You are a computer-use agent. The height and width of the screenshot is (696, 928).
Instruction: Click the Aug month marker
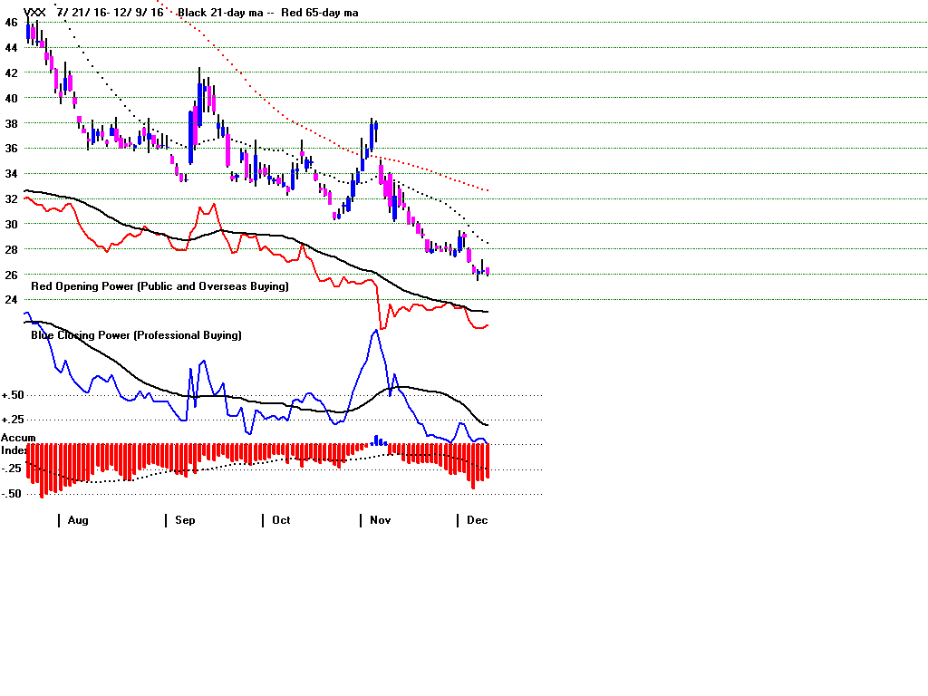point(78,520)
